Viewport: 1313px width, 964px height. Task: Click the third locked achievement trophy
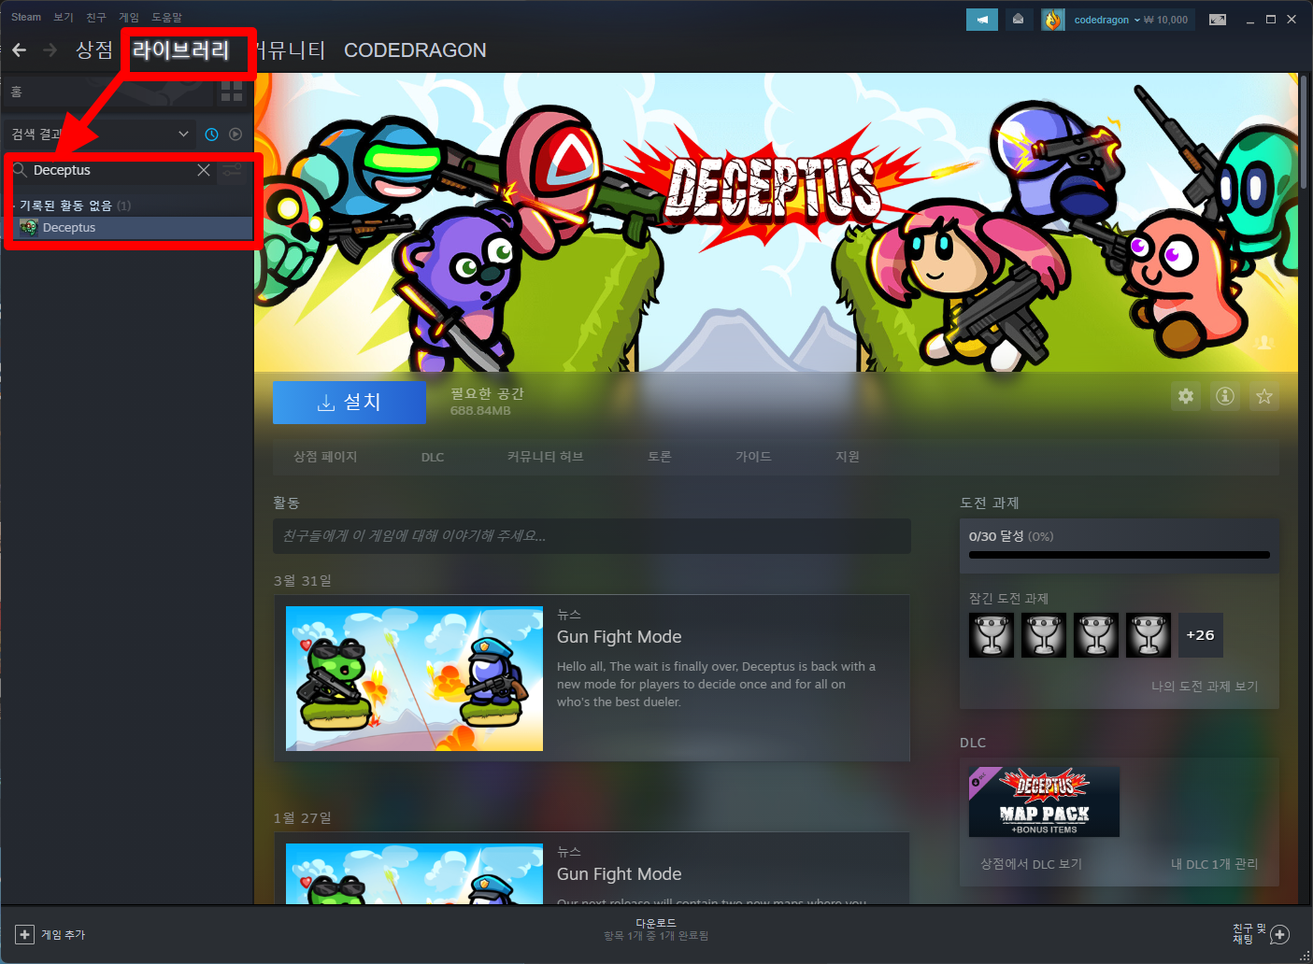[x=1096, y=635]
